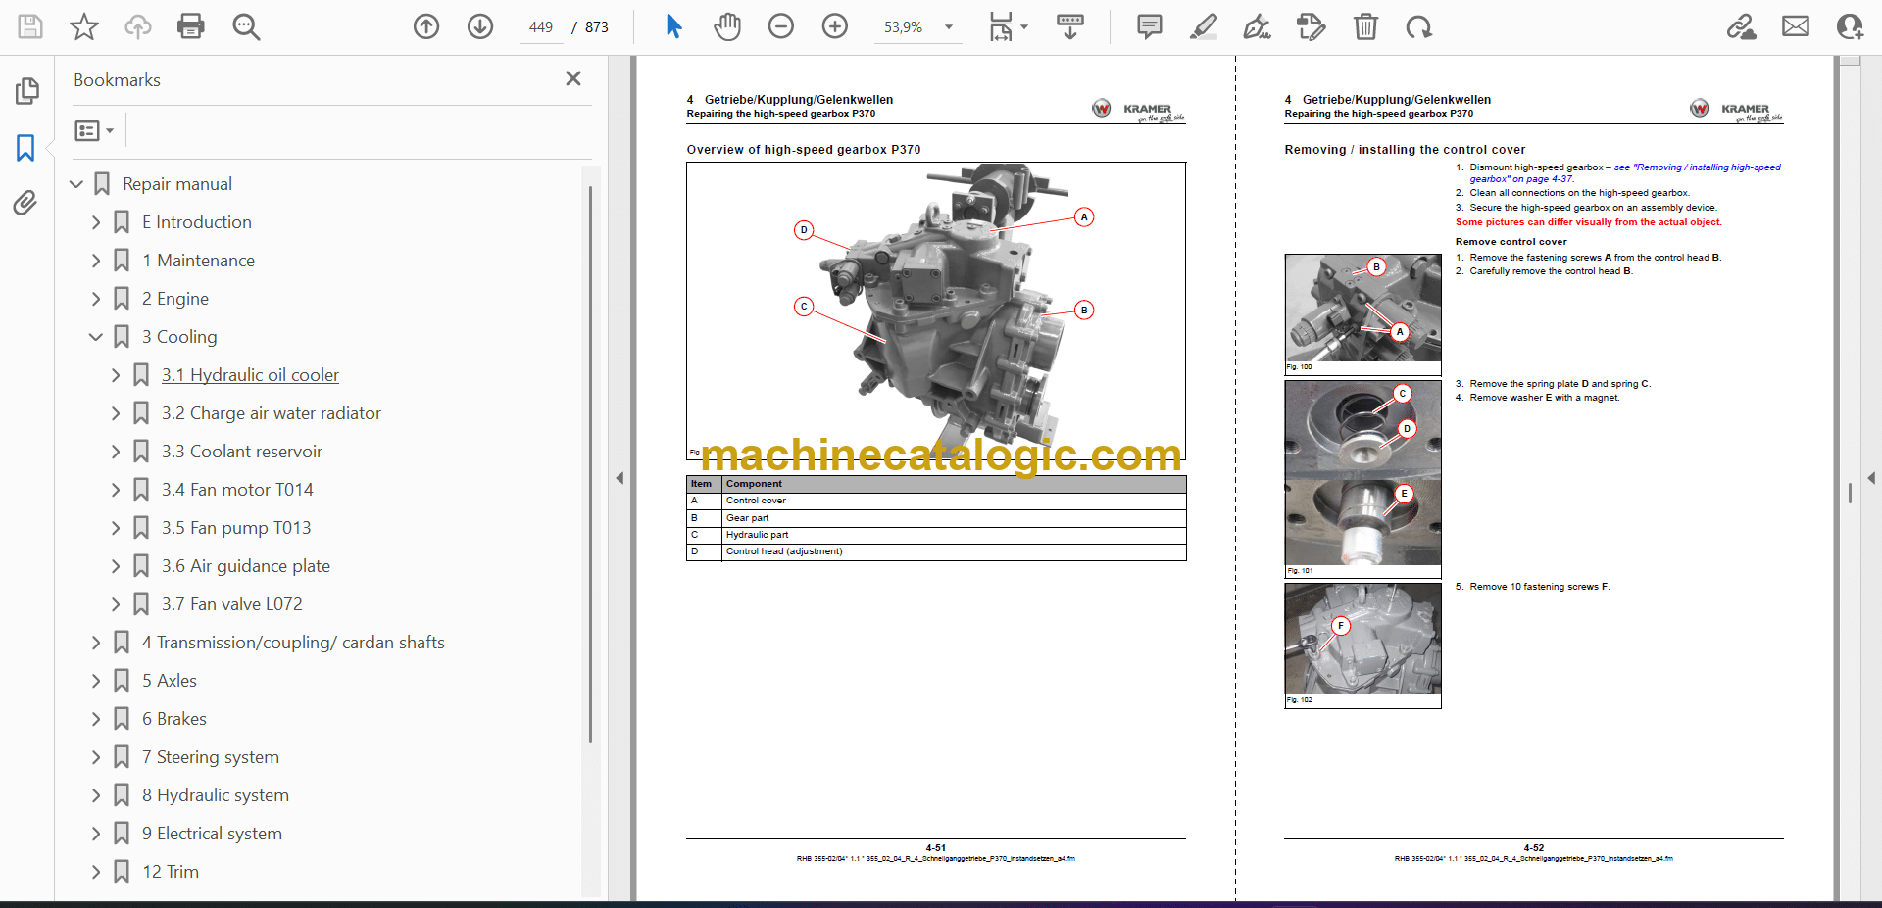Open the bookmarks options menu
The height and width of the screenshot is (908, 1882).
(94, 130)
